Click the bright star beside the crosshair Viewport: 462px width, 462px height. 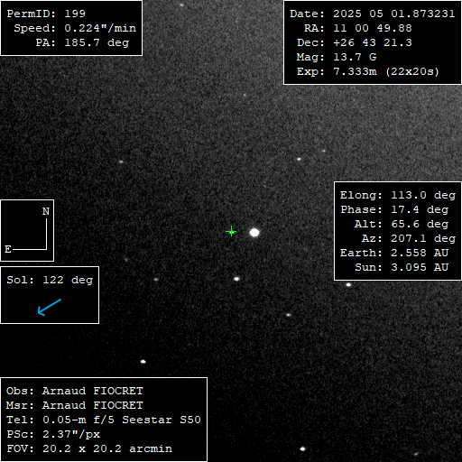pos(254,233)
